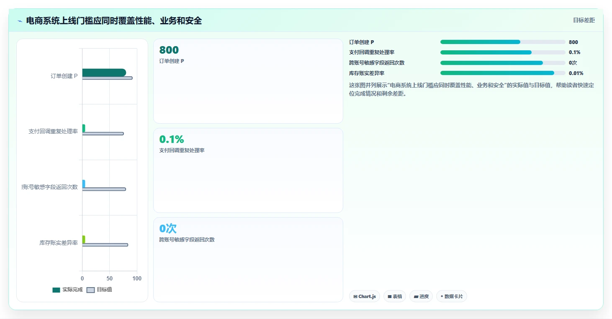Click the lightning icon beside the title
Viewport: 612px width, 319px height.
click(20, 21)
